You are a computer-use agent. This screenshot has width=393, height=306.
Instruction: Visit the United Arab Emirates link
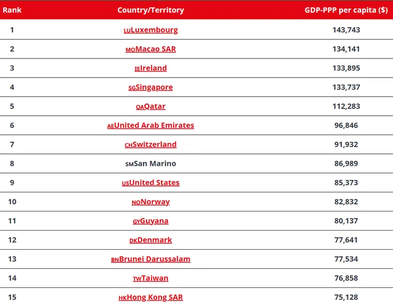click(x=151, y=125)
